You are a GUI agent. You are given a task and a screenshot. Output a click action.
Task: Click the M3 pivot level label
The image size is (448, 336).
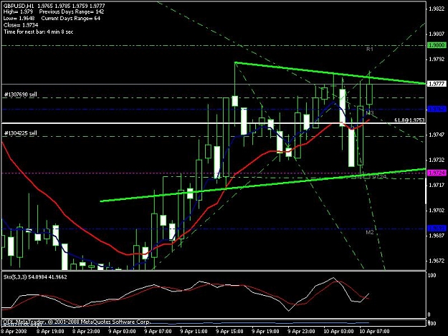coord(370,113)
